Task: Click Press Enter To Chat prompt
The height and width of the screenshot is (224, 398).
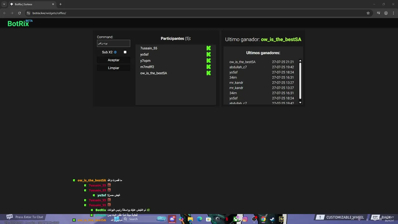Action: 29,217
